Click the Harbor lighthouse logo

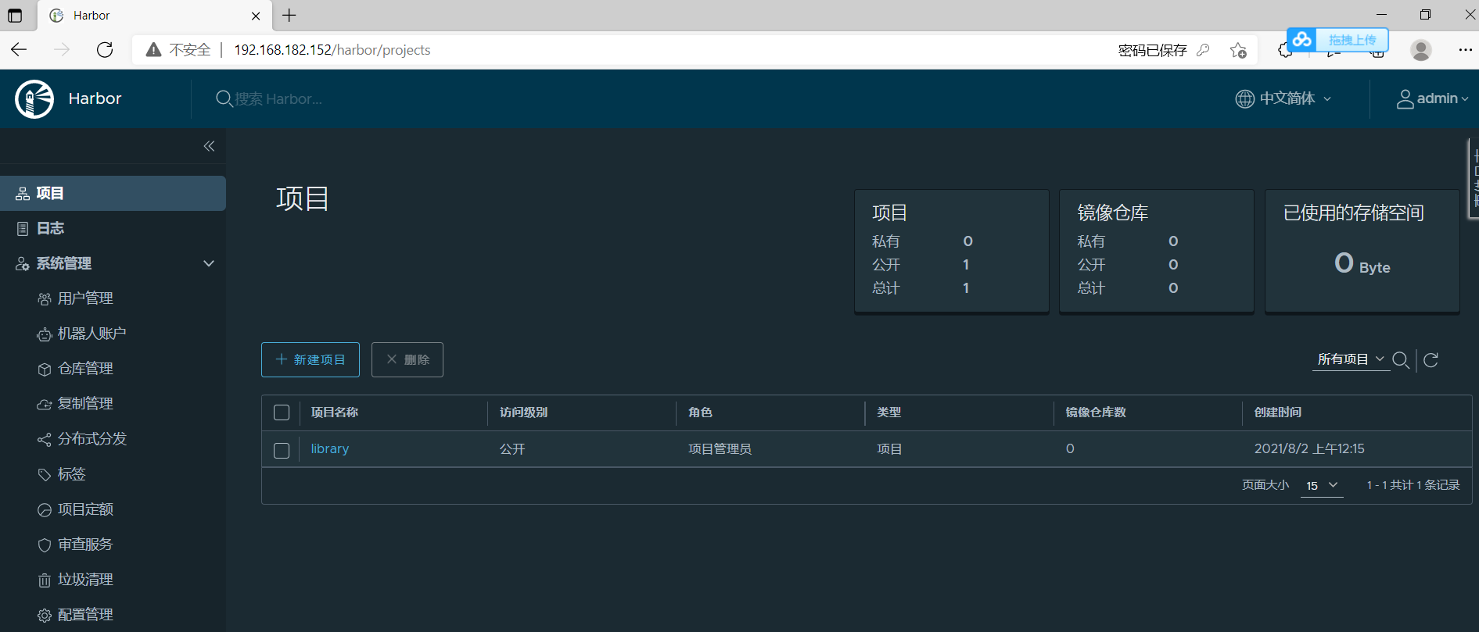point(34,98)
